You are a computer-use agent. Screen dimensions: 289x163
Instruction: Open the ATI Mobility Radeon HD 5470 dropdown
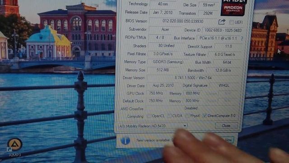pos(153,126)
